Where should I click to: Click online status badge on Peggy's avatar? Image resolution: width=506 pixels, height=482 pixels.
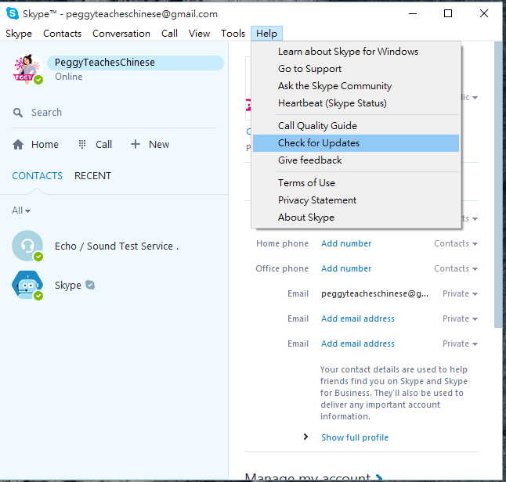(38, 80)
